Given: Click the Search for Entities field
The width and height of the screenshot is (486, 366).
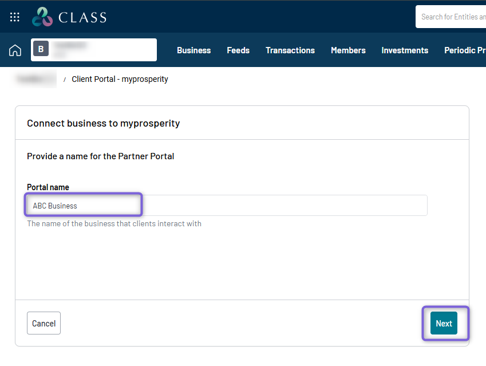Looking at the screenshot, I should 451,17.
